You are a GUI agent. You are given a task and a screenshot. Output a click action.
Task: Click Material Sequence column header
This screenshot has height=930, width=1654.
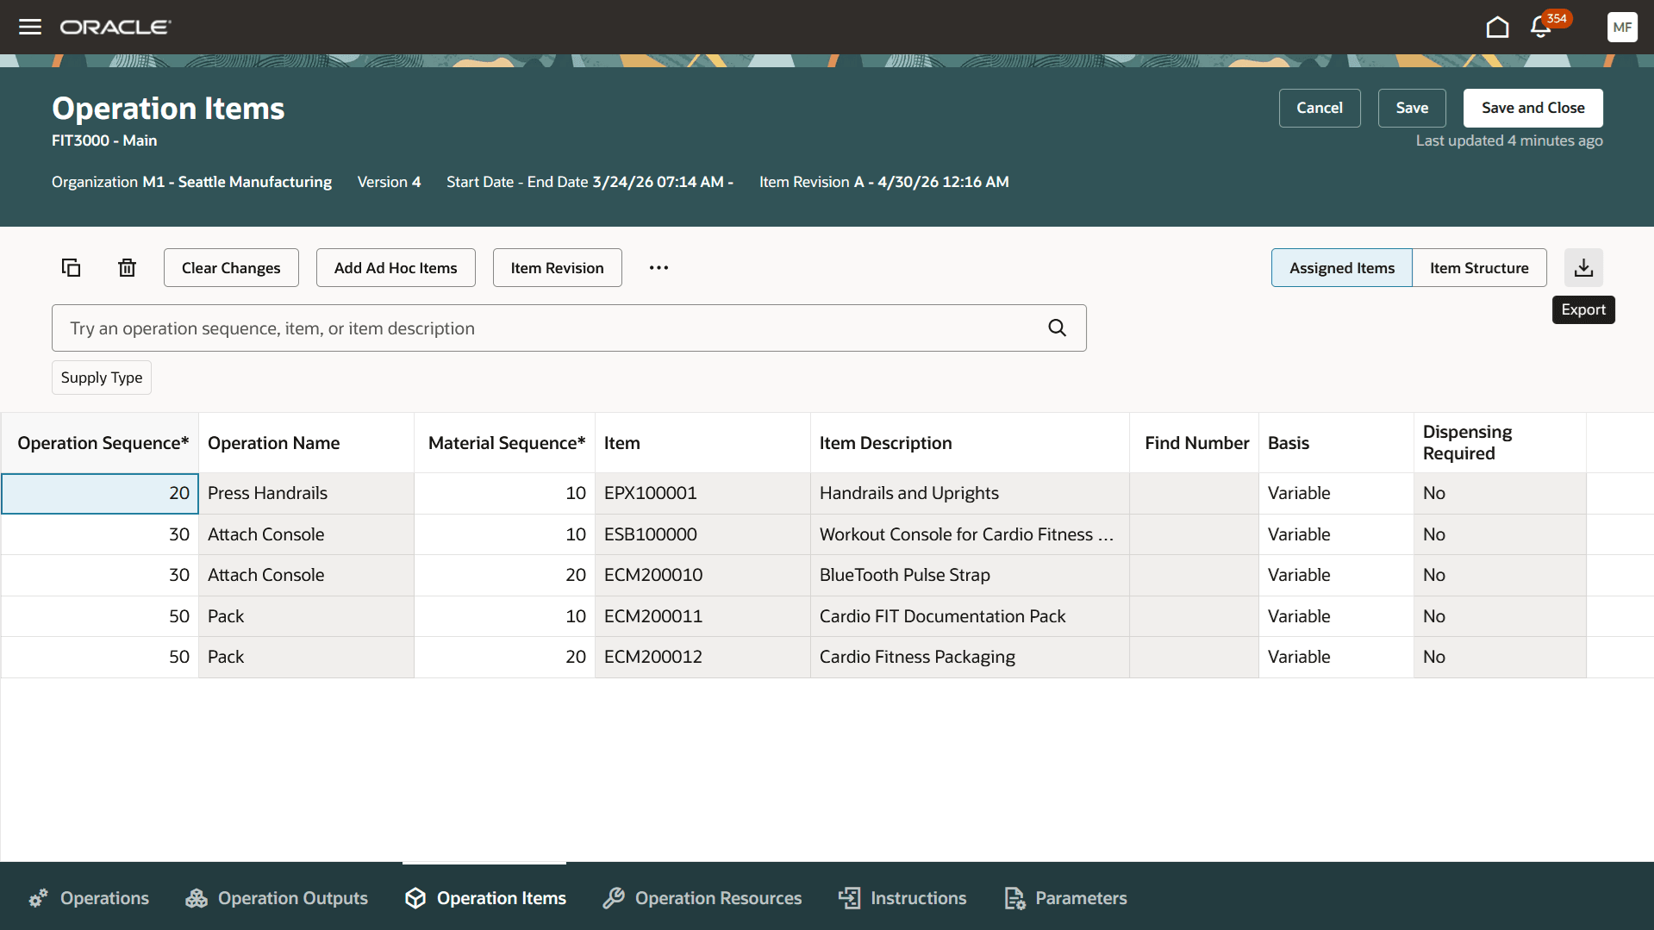[x=505, y=443]
